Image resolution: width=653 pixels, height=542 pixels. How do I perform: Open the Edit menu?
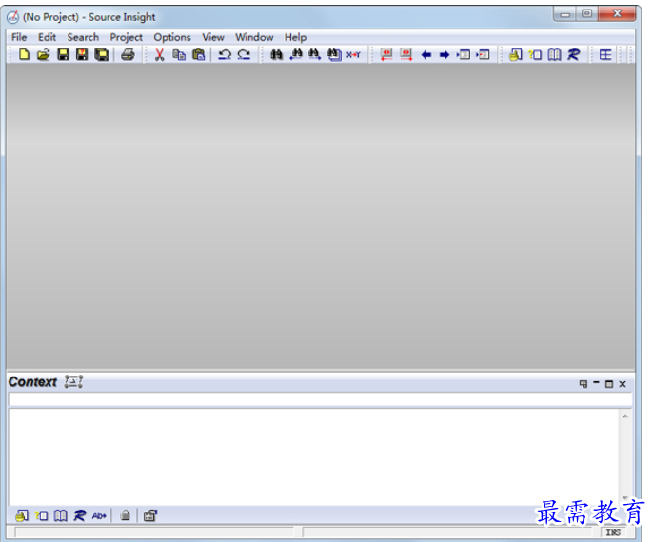pyautogui.click(x=47, y=37)
